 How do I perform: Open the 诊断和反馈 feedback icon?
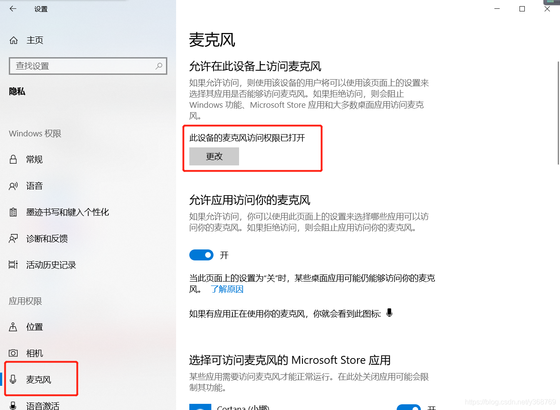(13, 238)
